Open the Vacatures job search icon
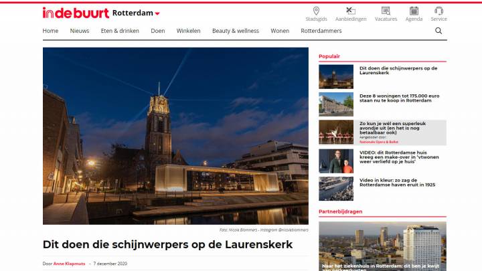This screenshot has height=271, width=482. point(386,11)
